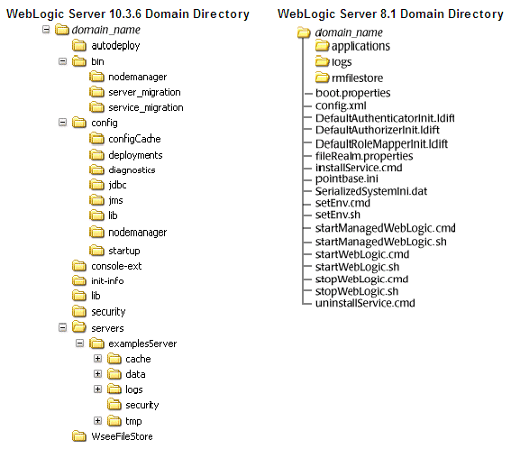Select startManagedWebLogic.cmd entry
Viewport: 511px width, 449px height.
tap(386, 228)
